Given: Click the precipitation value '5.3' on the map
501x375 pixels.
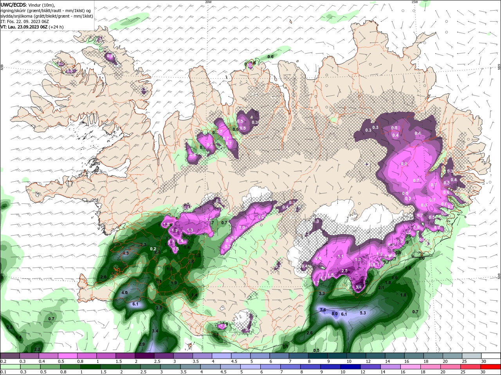Looking at the screenshot, I should point(363,313).
